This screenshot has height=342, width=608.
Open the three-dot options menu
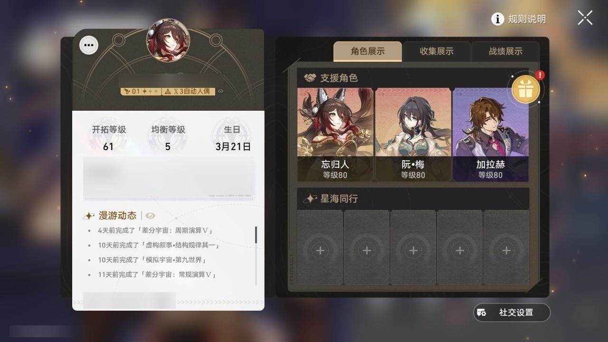pyautogui.click(x=89, y=46)
